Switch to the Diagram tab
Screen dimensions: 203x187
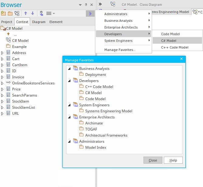39,22
